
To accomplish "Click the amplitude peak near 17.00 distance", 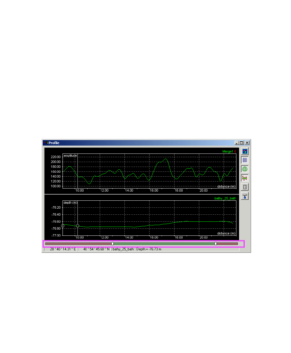I will 166,159.
